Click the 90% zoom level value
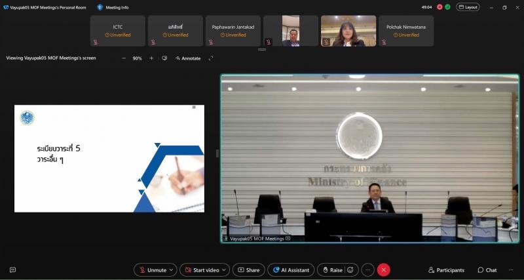524x280 pixels. [x=138, y=58]
